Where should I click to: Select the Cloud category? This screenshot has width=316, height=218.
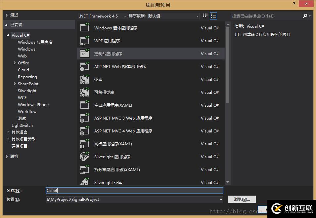tap(23, 70)
